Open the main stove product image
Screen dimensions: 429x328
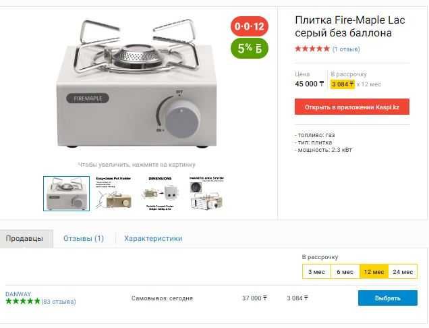[x=137, y=84]
